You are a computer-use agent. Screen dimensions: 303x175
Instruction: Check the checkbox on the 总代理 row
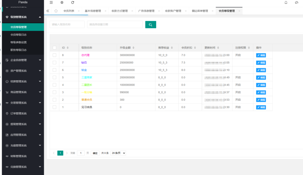coord(55,55)
